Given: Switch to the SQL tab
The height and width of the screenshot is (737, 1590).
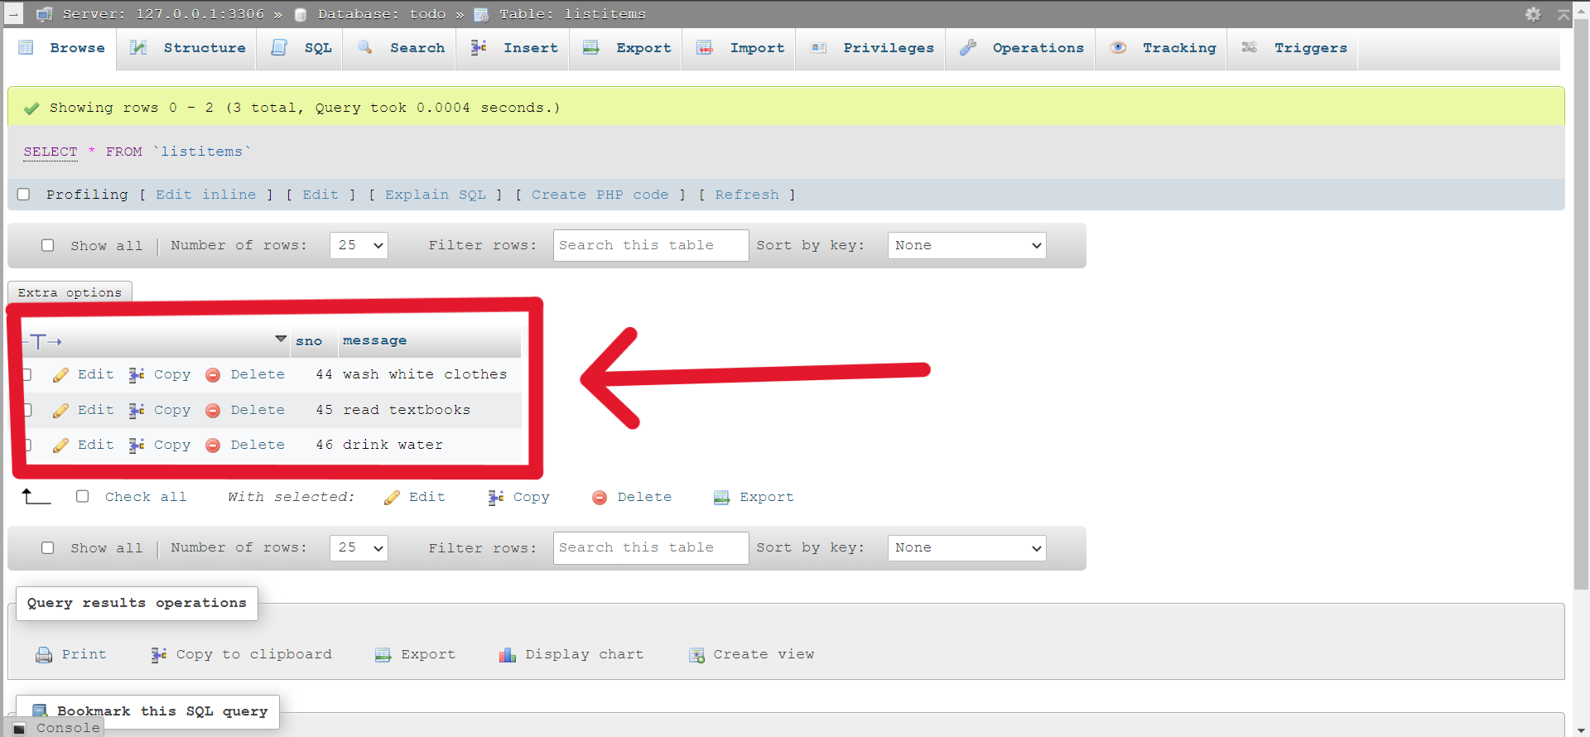Looking at the screenshot, I should [x=301, y=48].
